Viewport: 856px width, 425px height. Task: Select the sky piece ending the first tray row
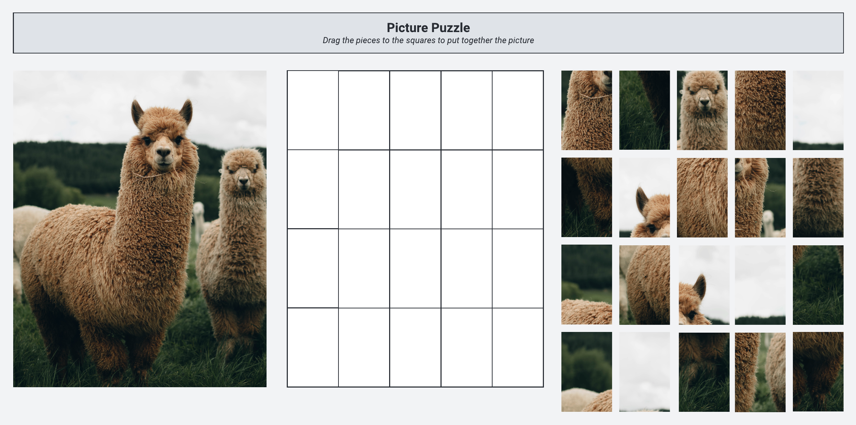[818, 110]
